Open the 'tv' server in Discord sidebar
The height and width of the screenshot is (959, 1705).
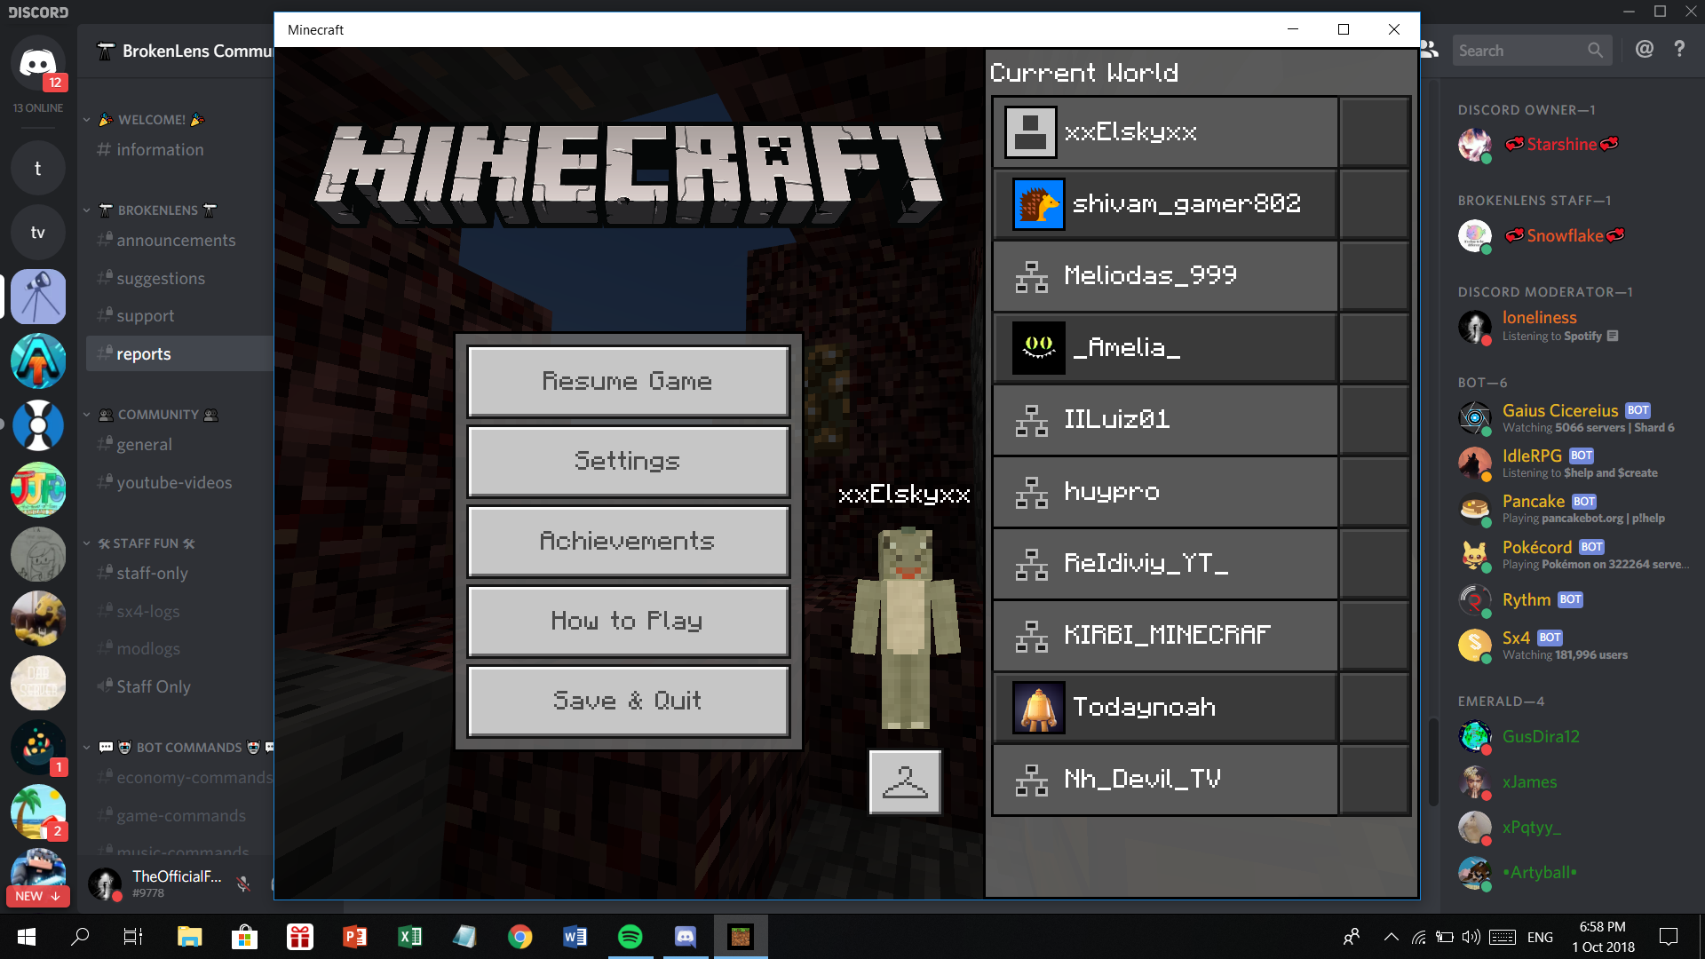37,233
